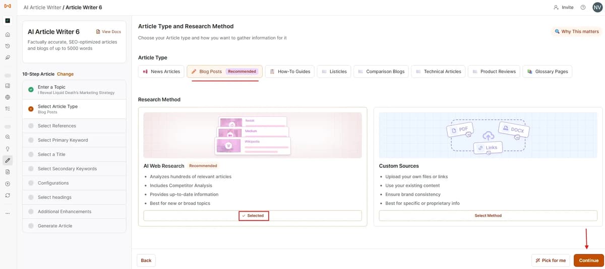Go to Select Secondary Keywords step
The height and width of the screenshot is (269, 605).
74,169
